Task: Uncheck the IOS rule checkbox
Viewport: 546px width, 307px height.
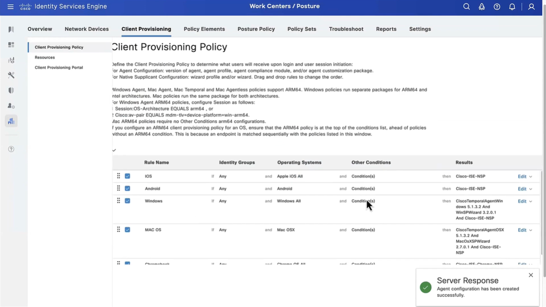Action: (127, 176)
